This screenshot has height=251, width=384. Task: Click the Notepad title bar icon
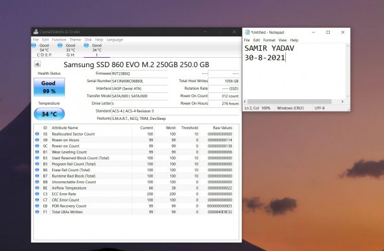coord(247,32)
